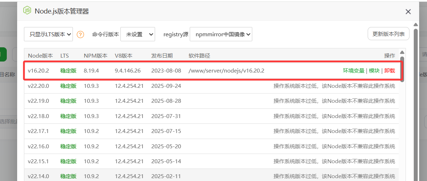Click NPM version 10.9.2 in v22.14.0 row
The image size is (427, 181).
(x=91, y=176)
